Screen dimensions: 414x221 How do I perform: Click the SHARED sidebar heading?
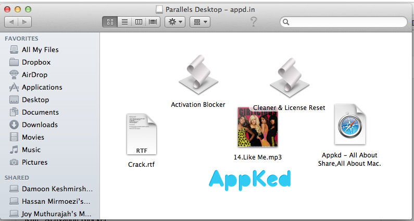point(17,178)
